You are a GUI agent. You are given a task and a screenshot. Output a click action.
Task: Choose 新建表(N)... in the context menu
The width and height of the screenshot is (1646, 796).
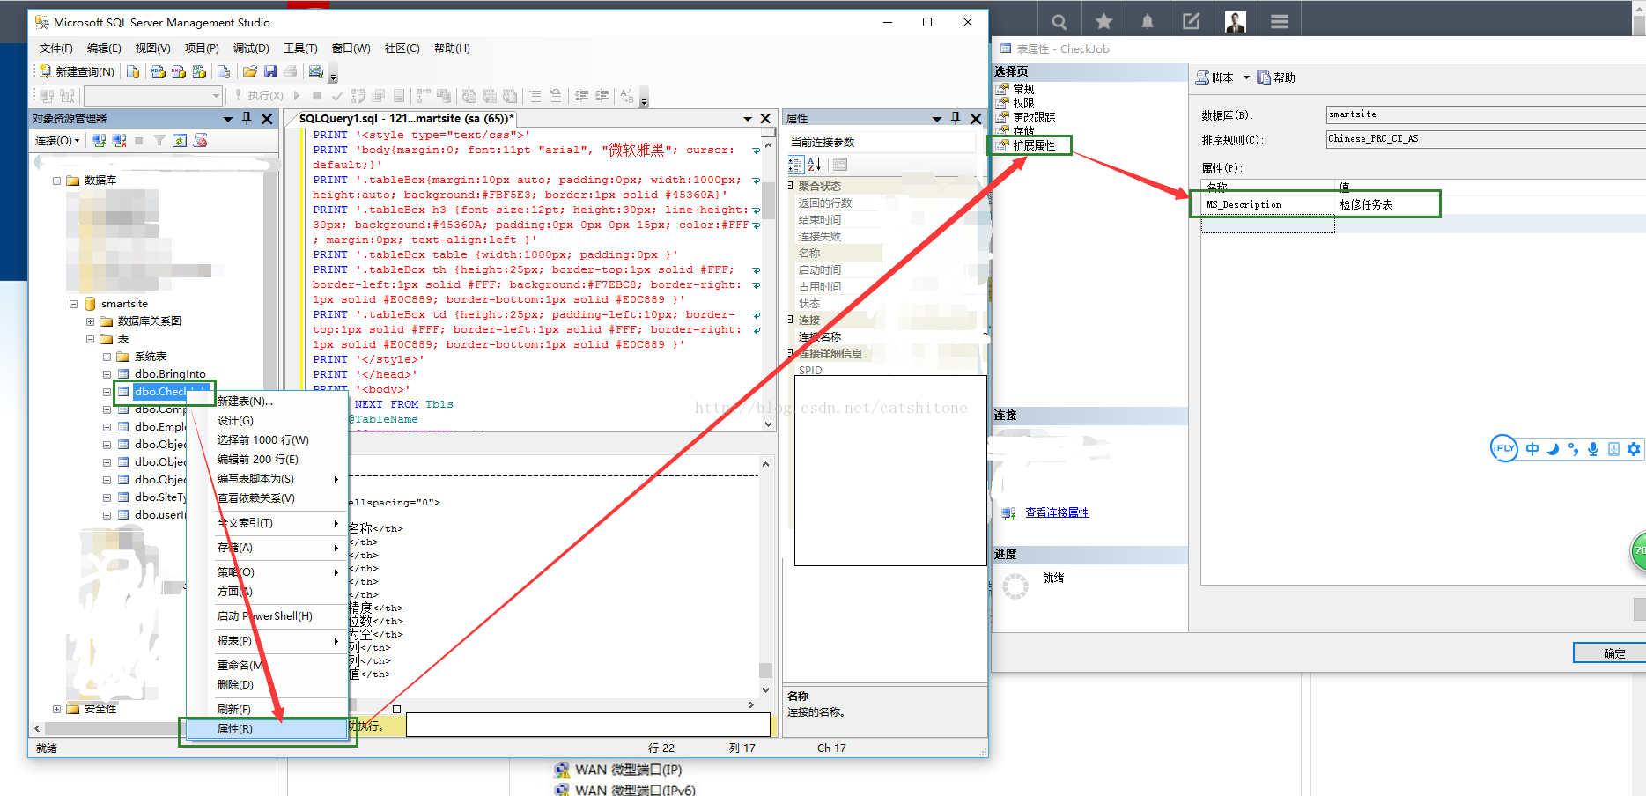(268, 401)
